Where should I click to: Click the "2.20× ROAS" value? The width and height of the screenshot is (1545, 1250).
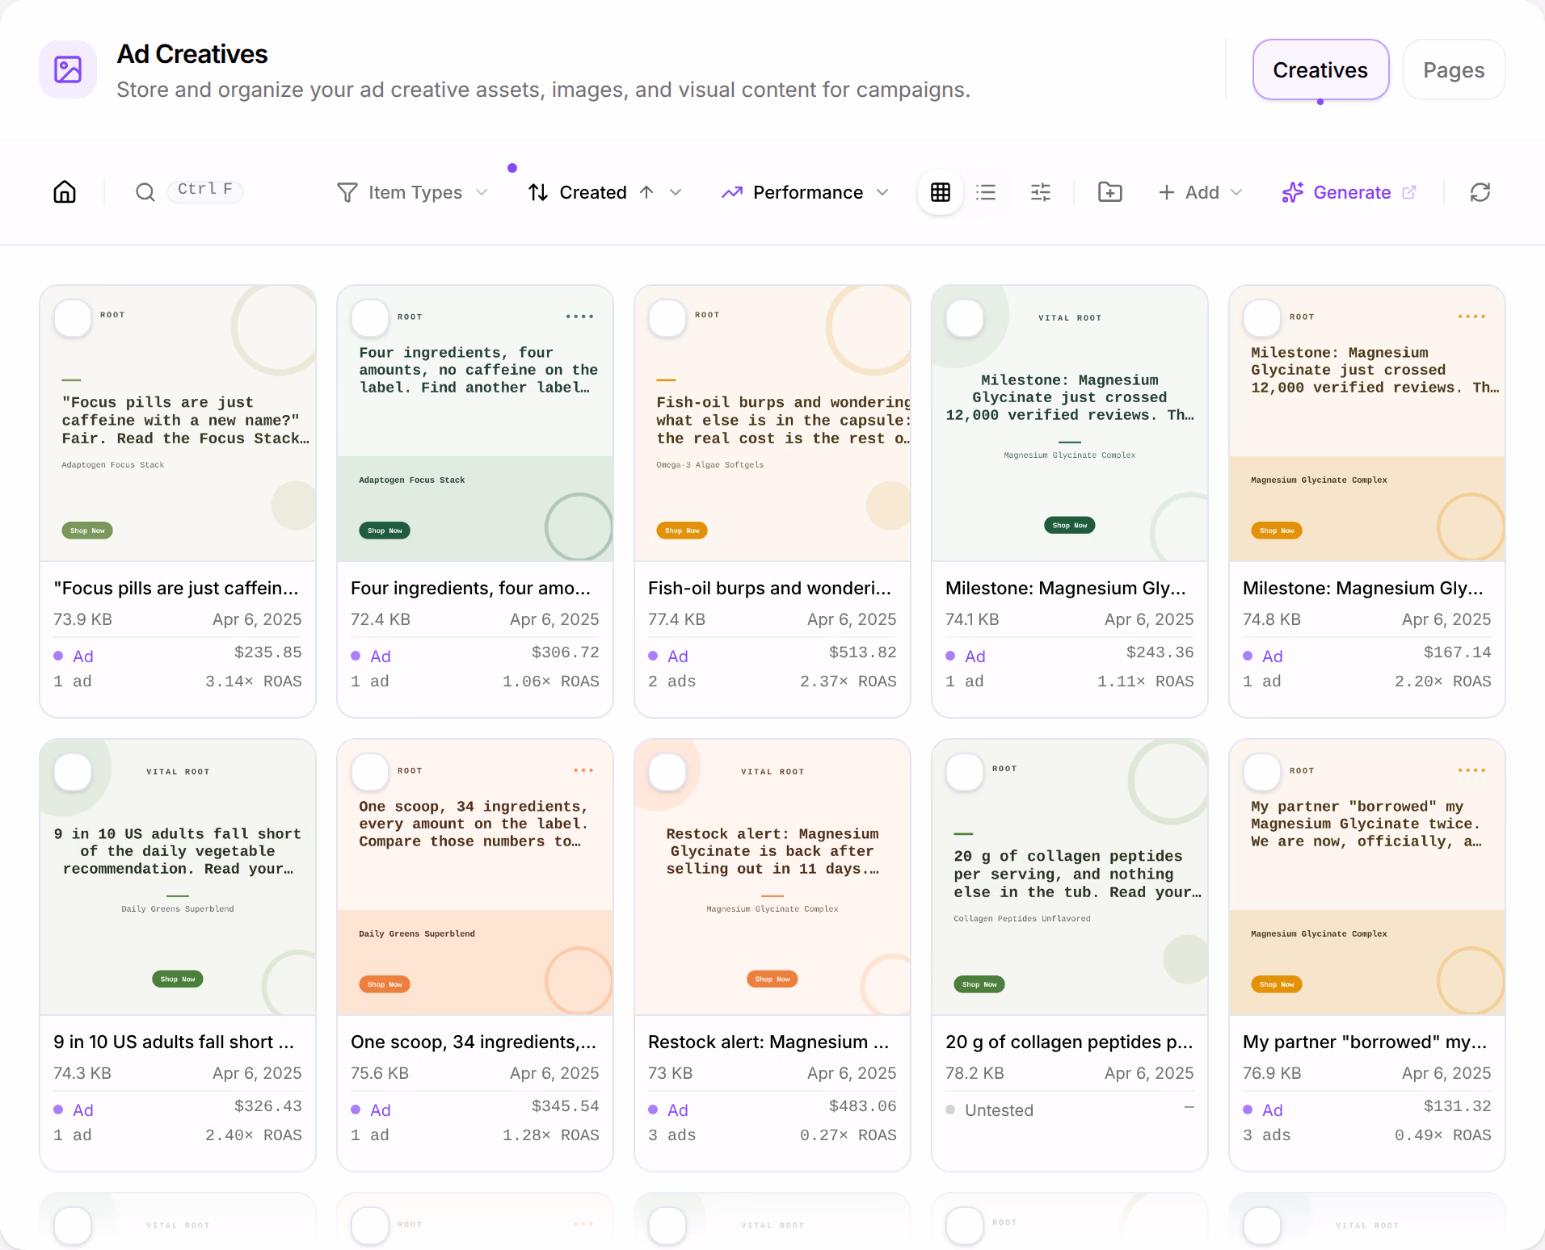[x=1443, y=682]
